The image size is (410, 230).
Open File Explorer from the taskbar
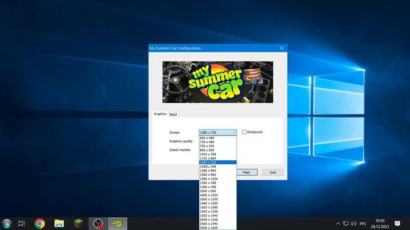click(x=59, y=224)
